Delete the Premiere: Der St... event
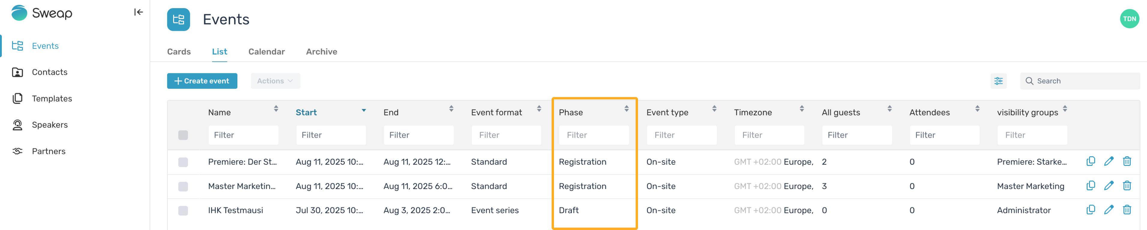This screenshot has width=1147, height=230. (x=1127, y=161)
